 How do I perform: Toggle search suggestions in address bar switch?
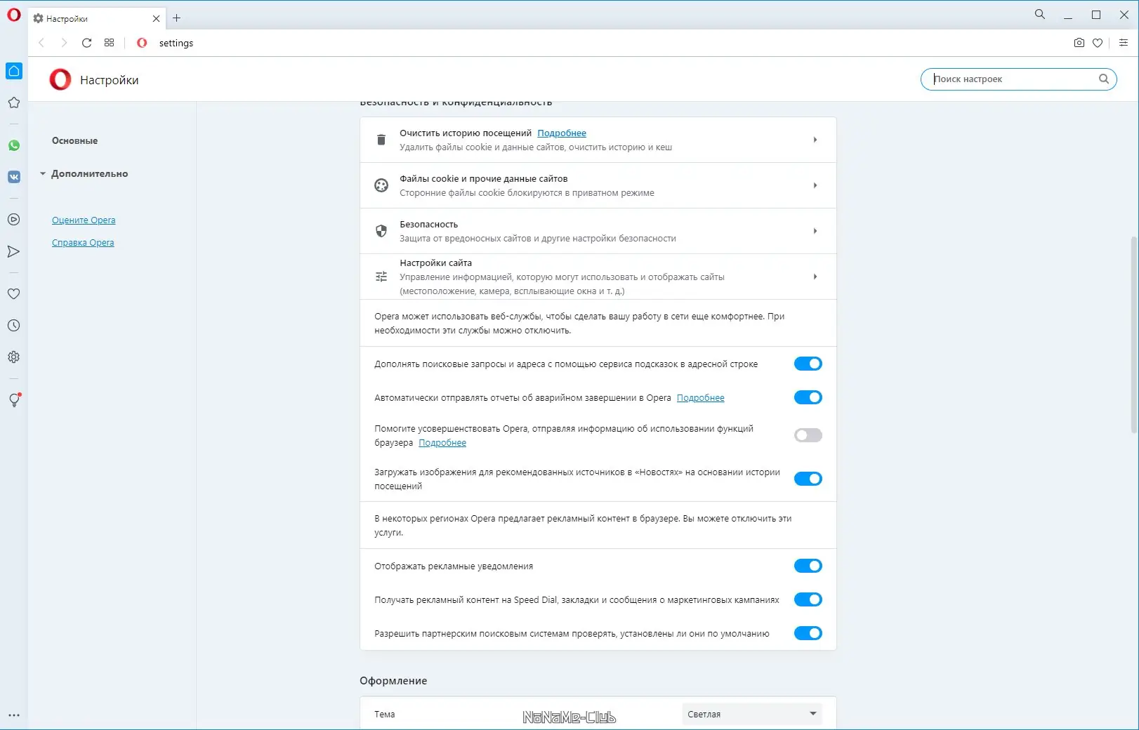[808, 364]
